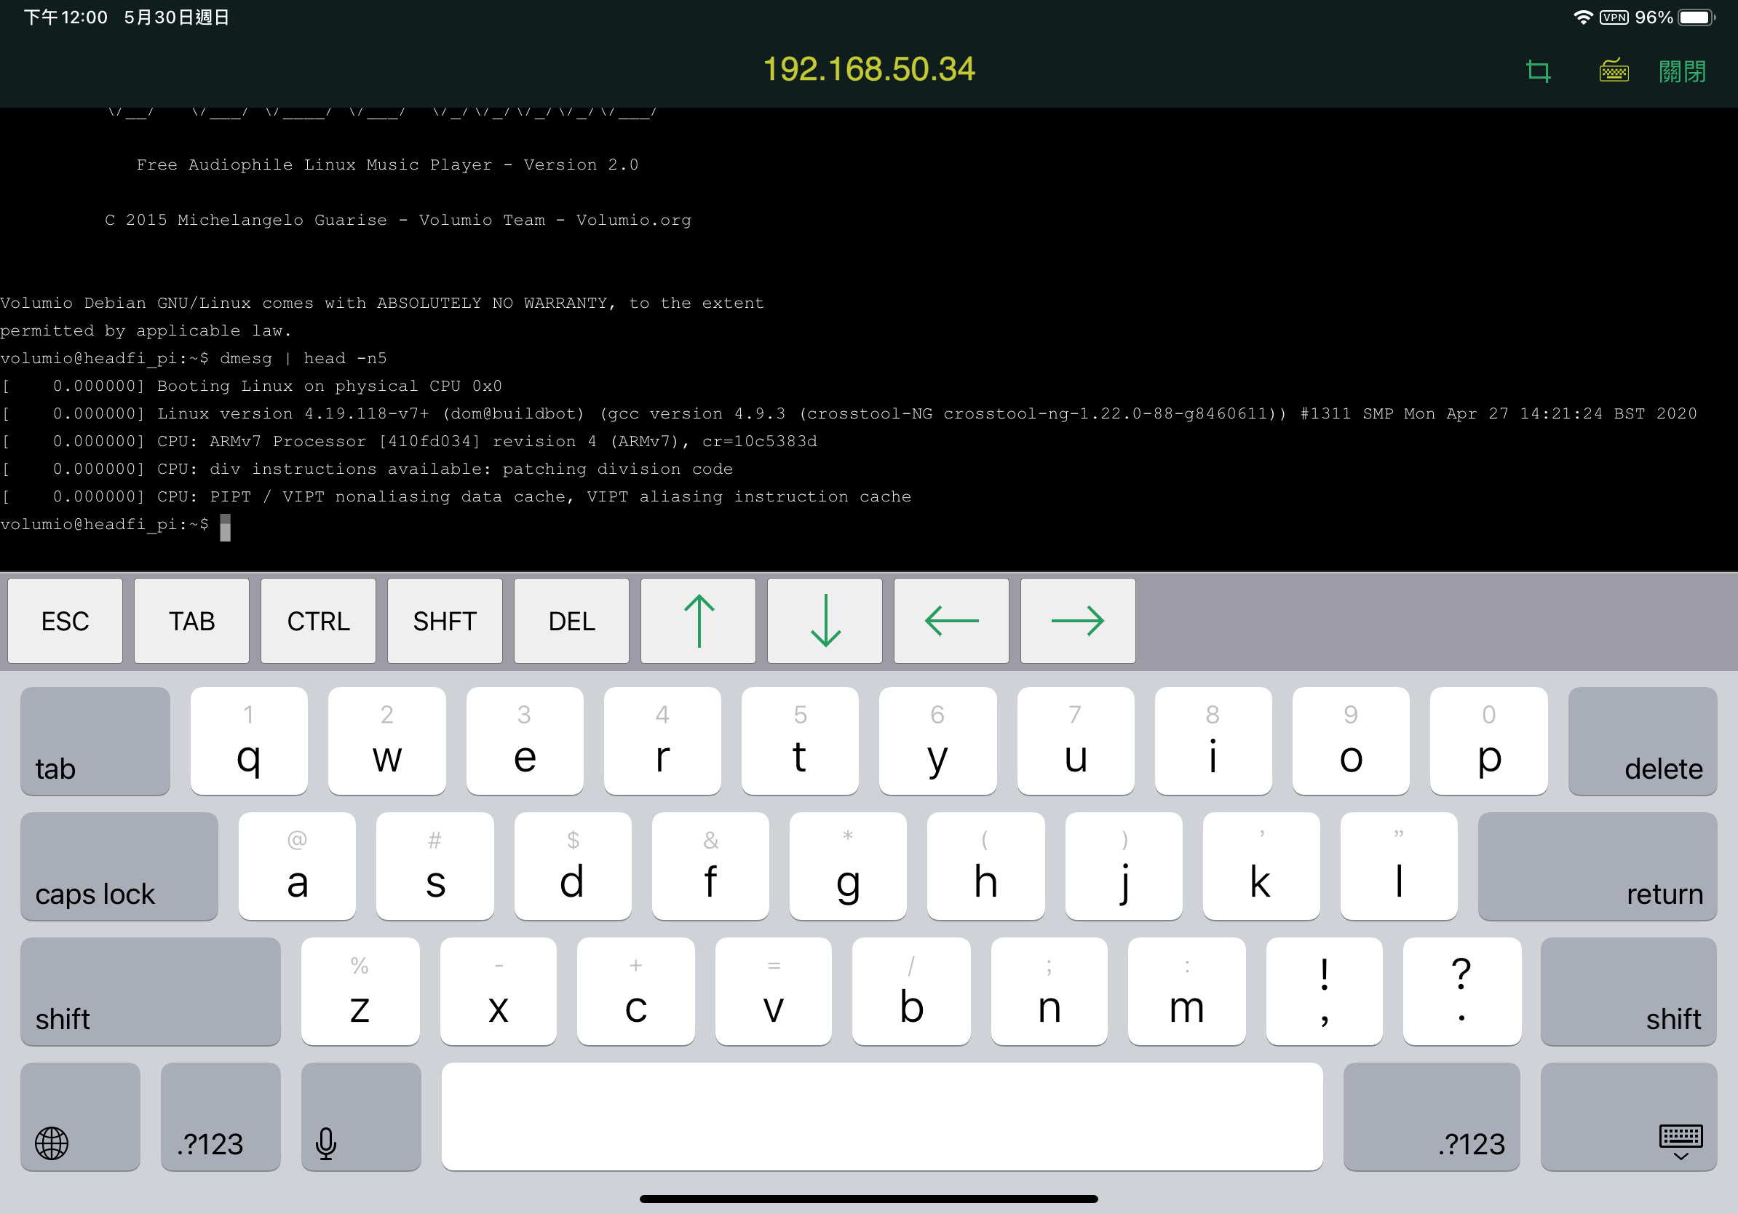Screen dimensions: 1738x1214
Task: Tap the terminal prompt cursor line
Action: coord(115,525)
